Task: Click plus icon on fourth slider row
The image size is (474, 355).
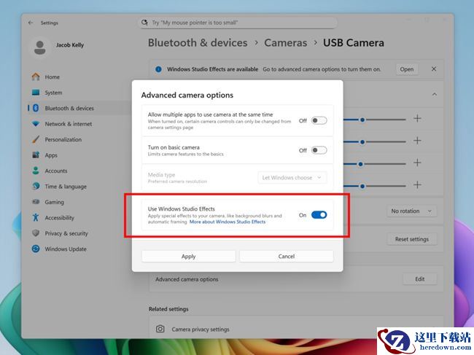Action: click(x=417, y=185)
